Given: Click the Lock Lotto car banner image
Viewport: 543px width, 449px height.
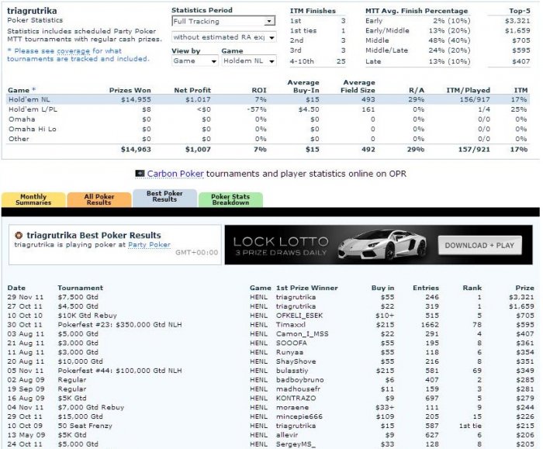Looking at the screenshot, I should click(379, 245).
